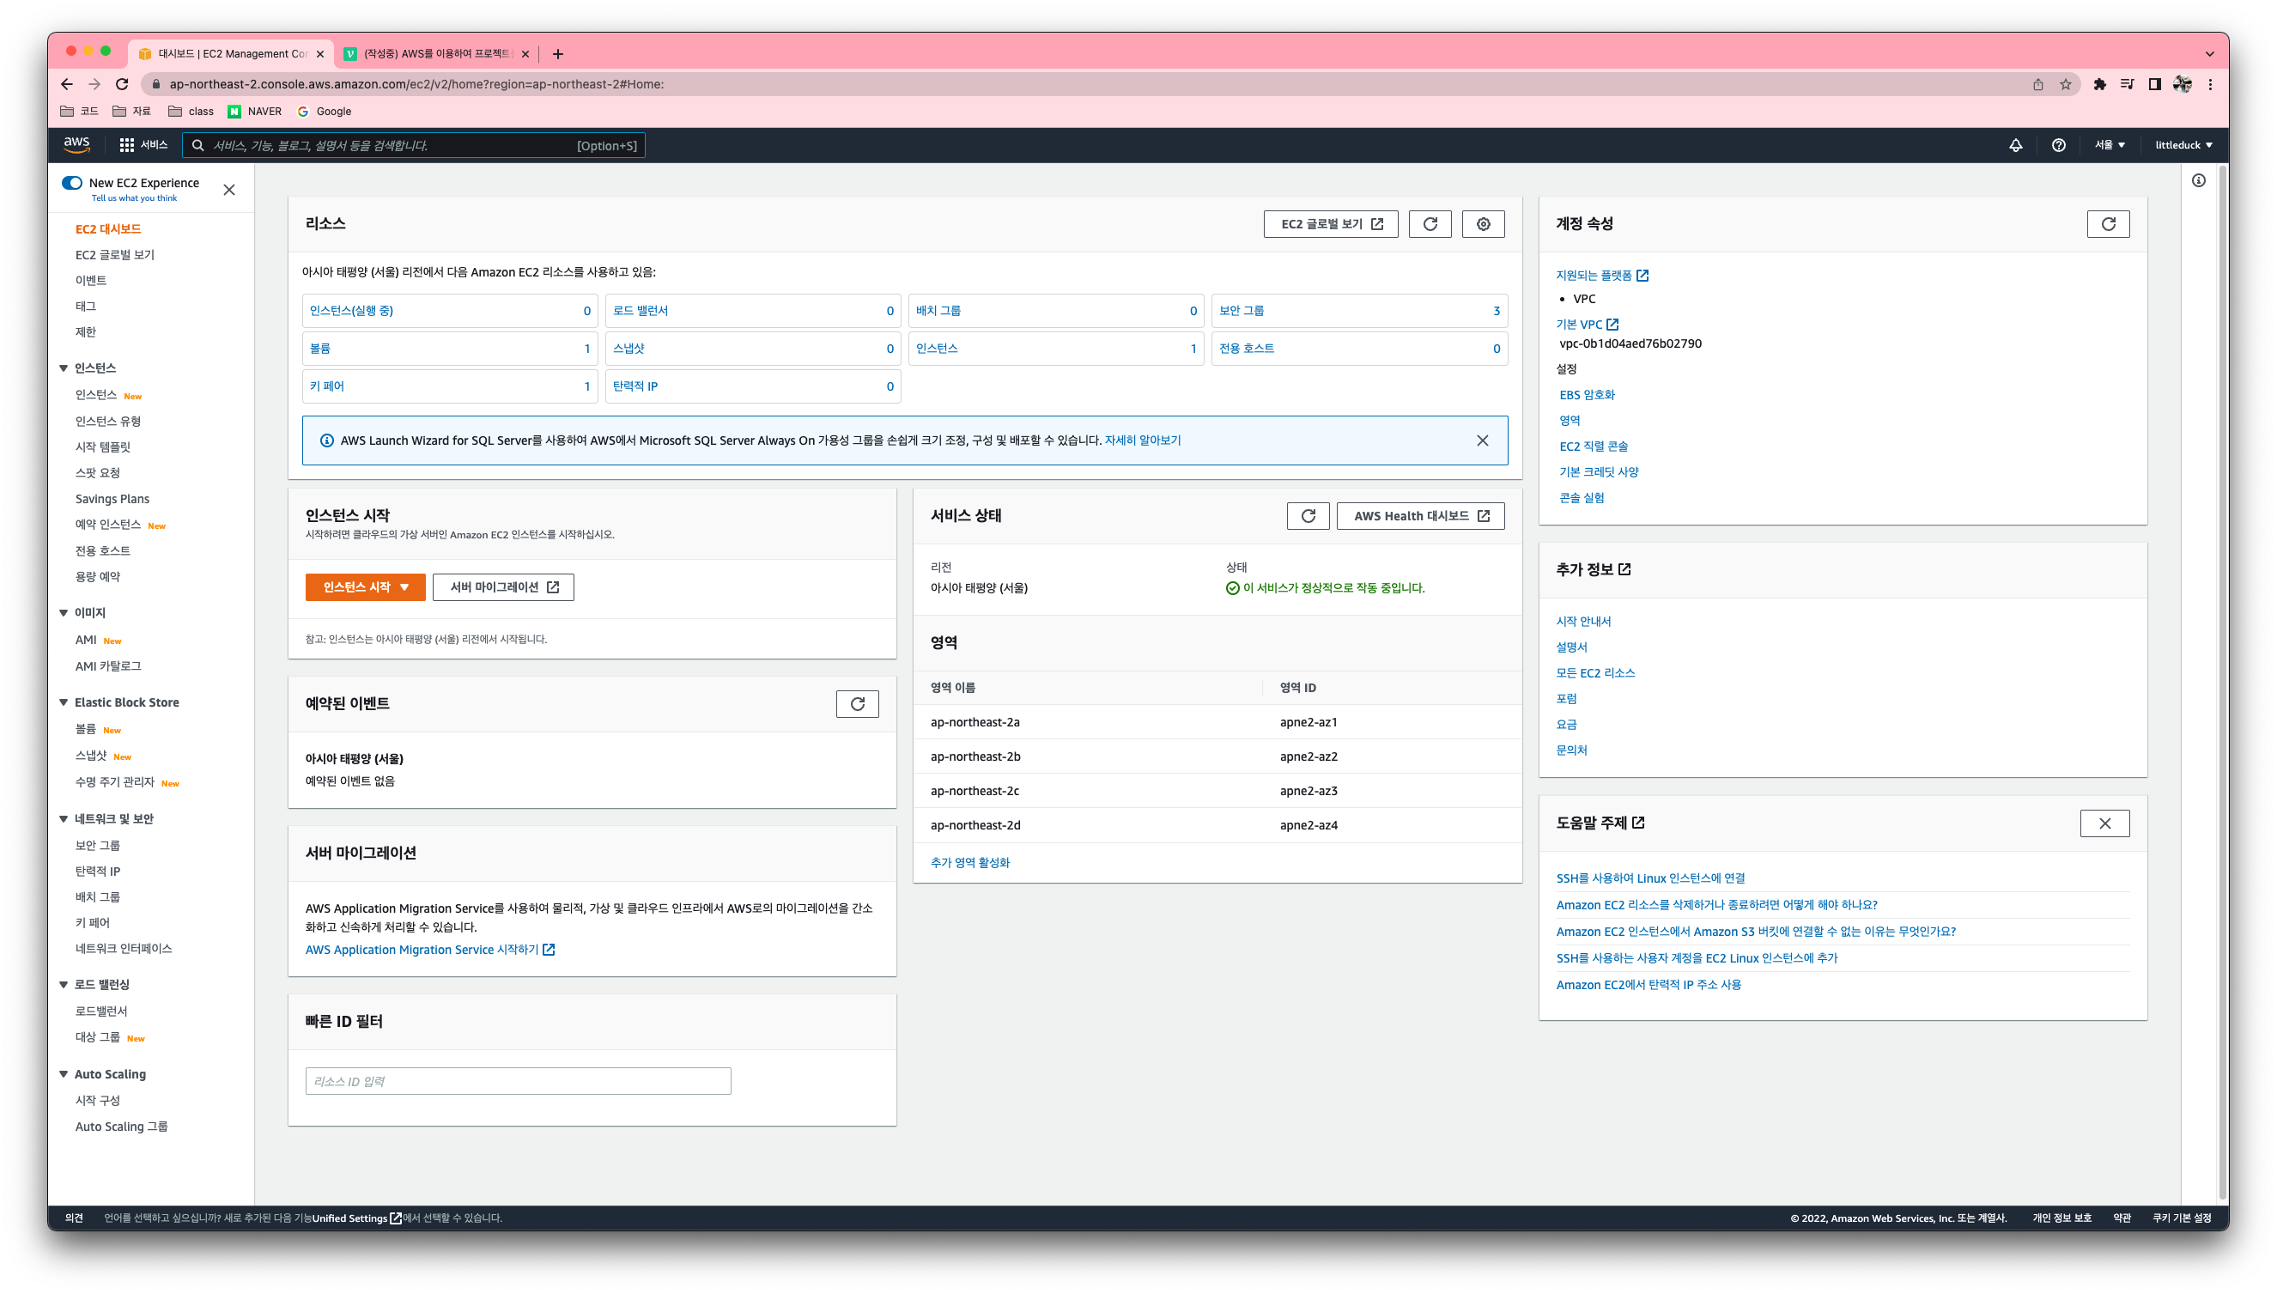Collapse the 네트워크 및 보안 section
Viewport: 2277px width, 1294px height.
[x=63, y=818]
